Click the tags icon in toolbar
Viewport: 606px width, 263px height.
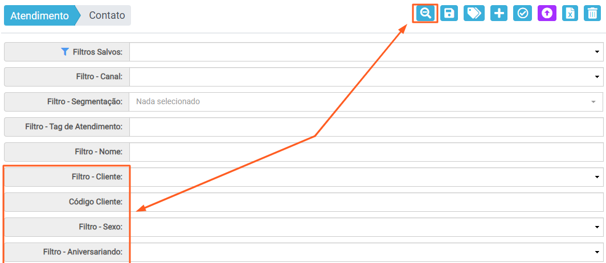[474, 14]
